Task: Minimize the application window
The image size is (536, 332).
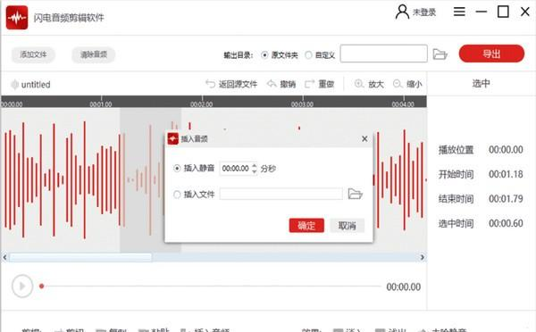Action: click(x=481, y=12)
